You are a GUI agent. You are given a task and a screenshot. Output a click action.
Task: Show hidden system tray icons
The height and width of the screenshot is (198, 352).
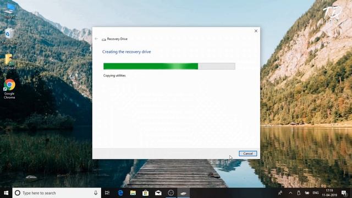290,193
